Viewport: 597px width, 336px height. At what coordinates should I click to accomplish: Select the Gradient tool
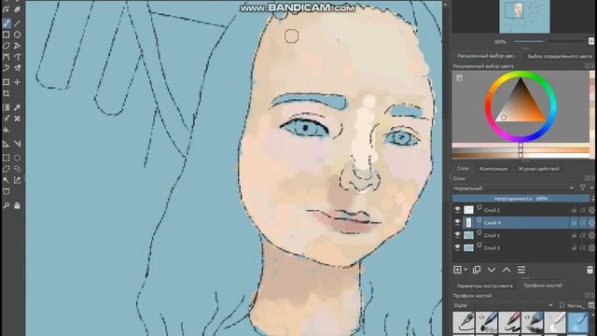[7, 108]
